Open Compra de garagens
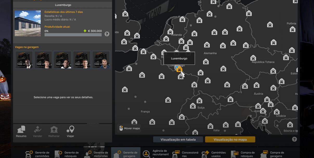Viewport: 314px width, 158px height. coord(273,154)
